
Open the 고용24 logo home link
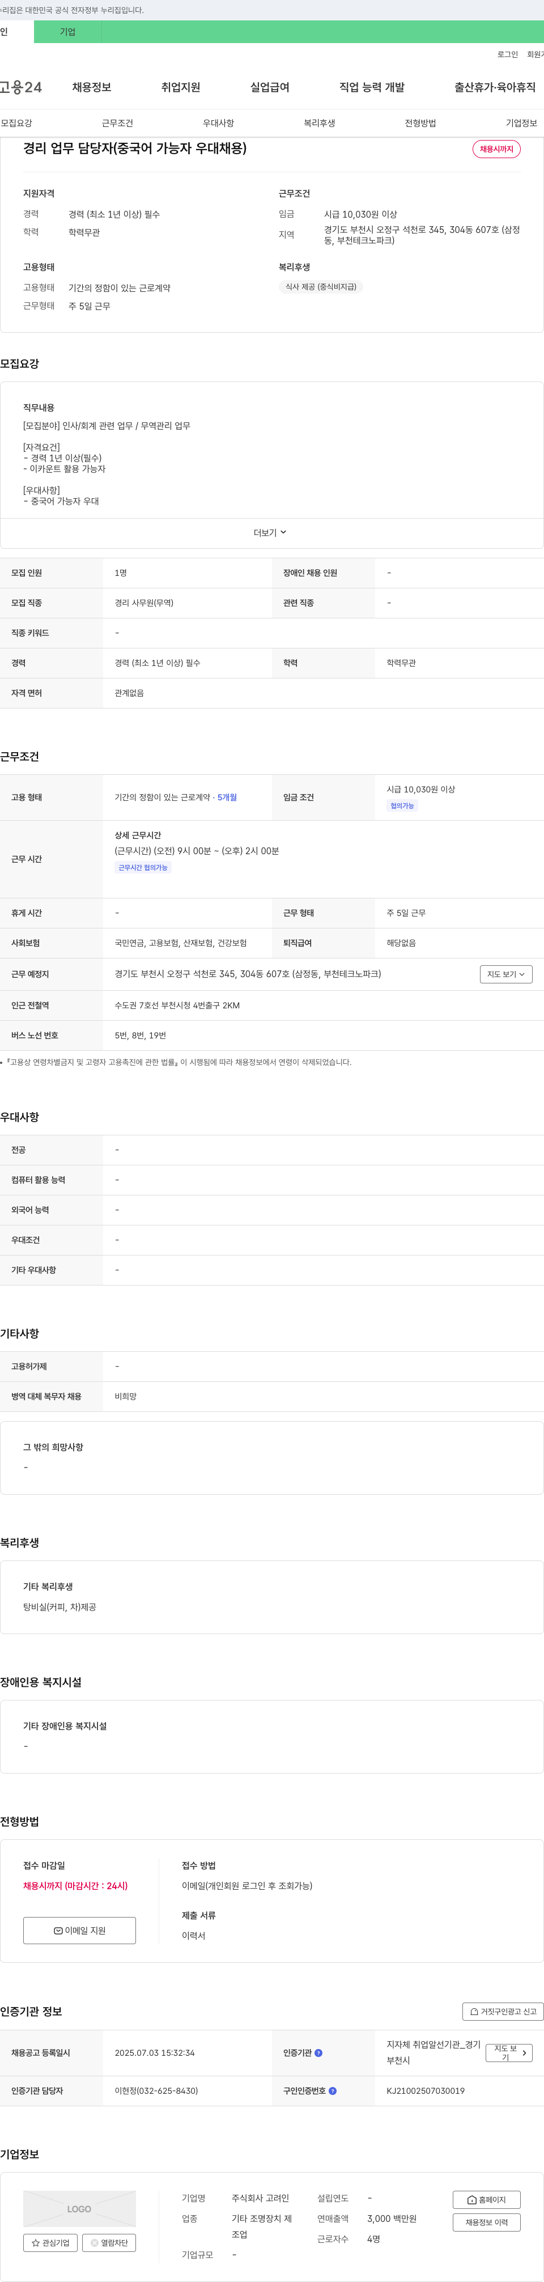(20, 87)
